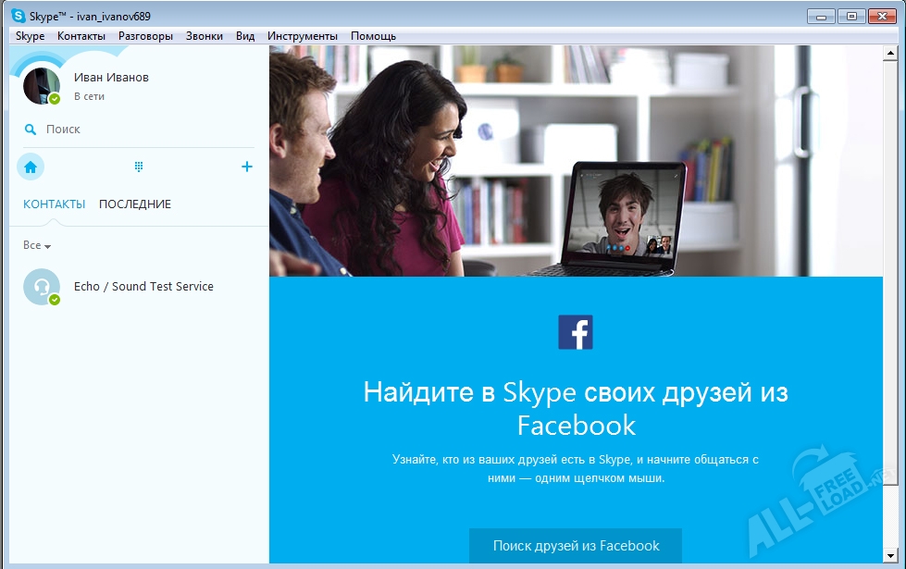
Task: Click the В сети status text
Action: (x=92, y=96)
